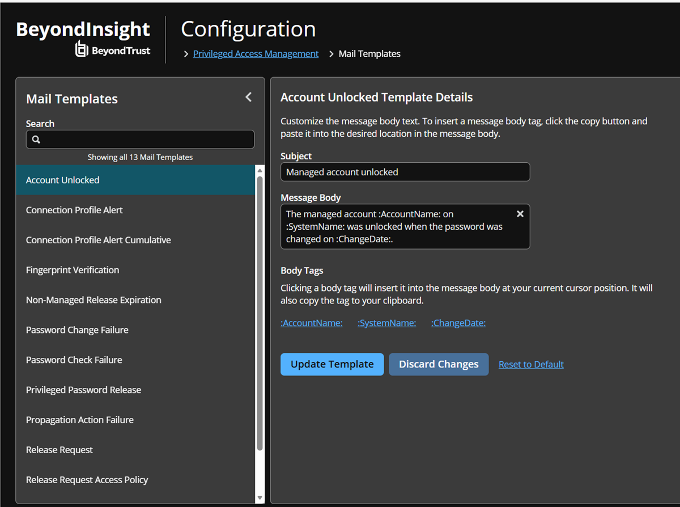Click the Subject input field
Viewport: 680px width, 507px height.
[x=405, y=172]
